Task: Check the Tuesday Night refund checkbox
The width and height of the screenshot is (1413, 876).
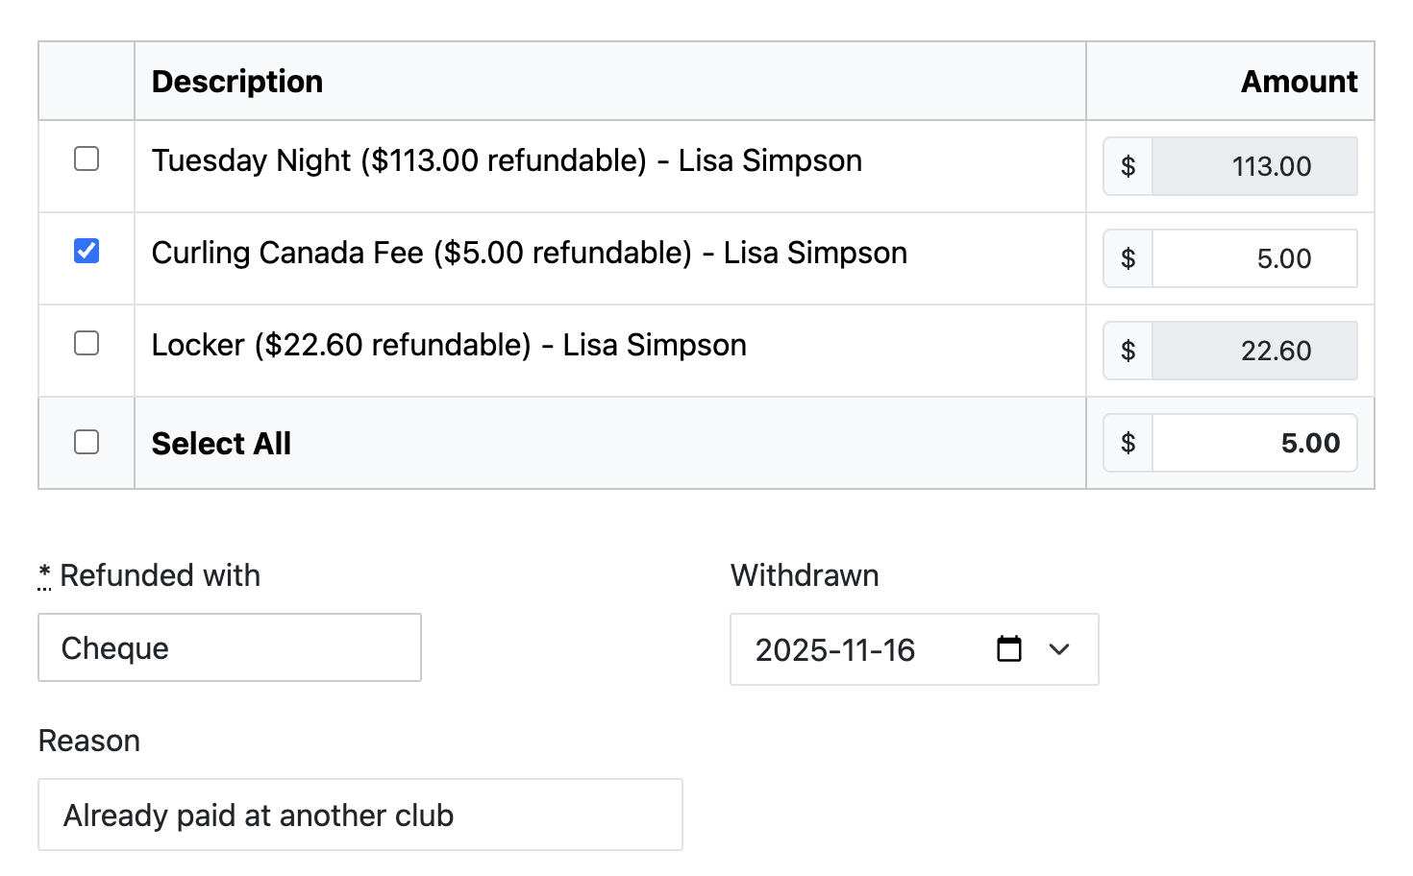Action: click(86, 159)
